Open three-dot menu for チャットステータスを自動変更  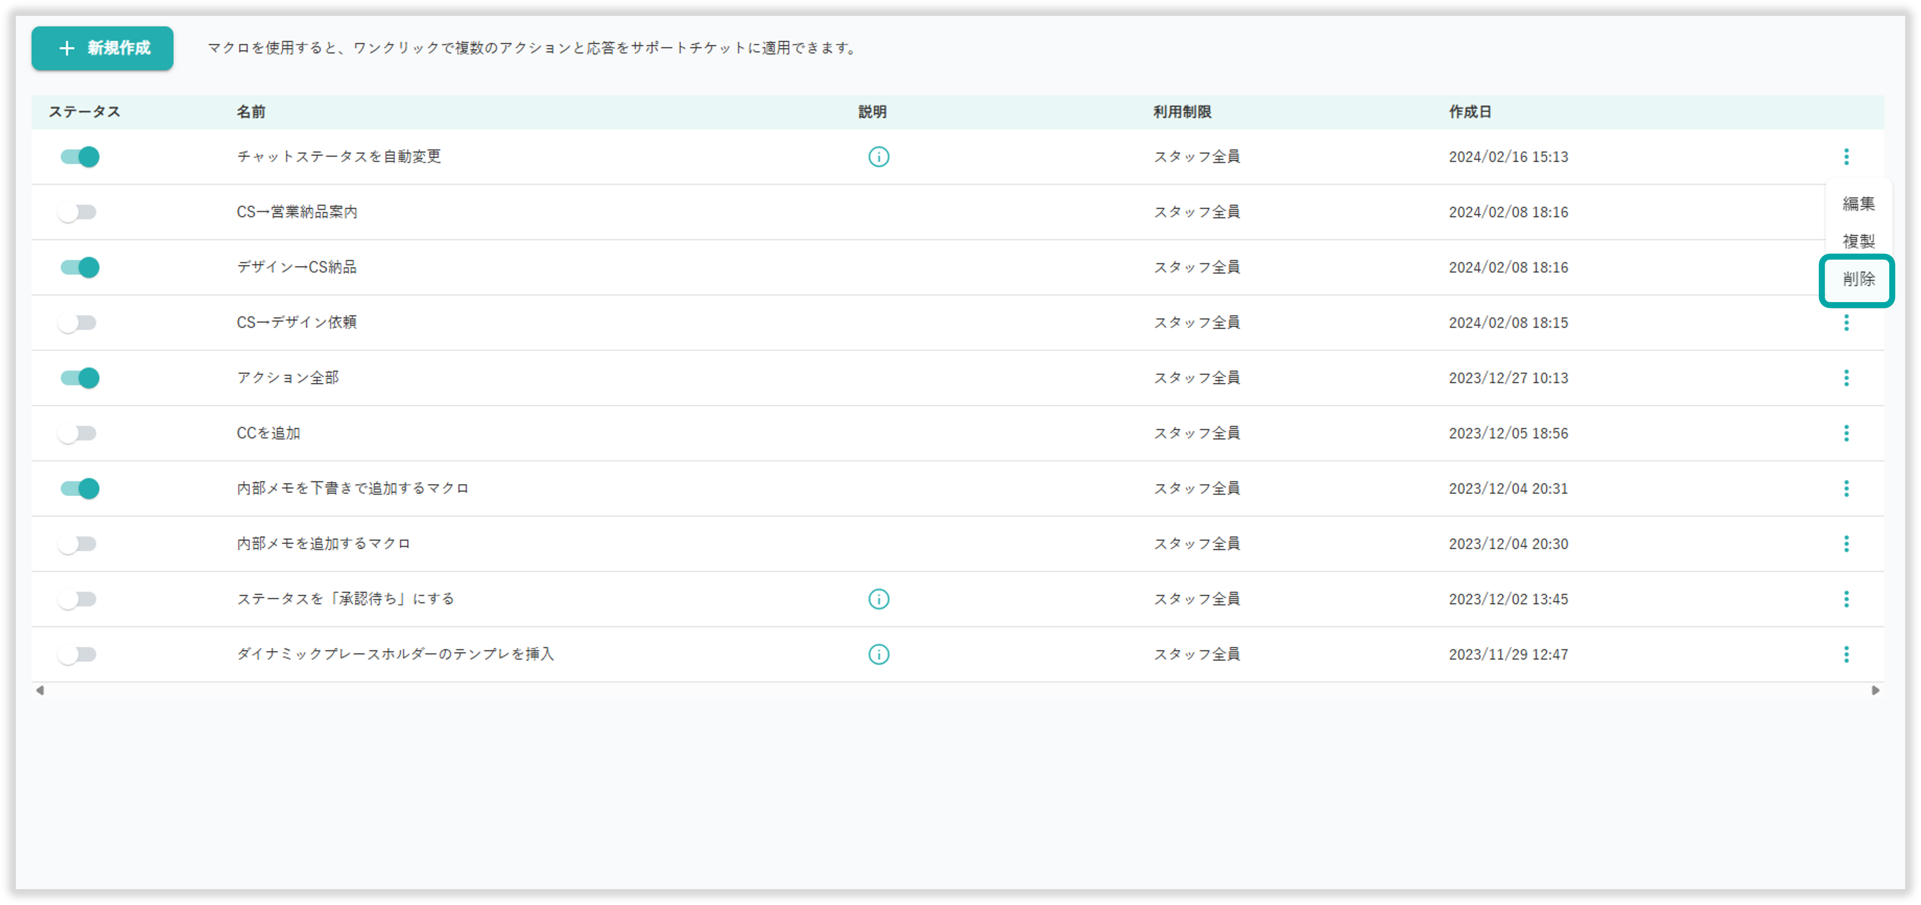1846,157
